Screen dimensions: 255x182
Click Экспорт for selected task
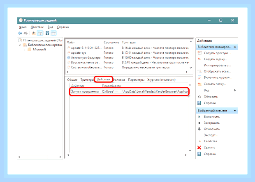[211, 135]
